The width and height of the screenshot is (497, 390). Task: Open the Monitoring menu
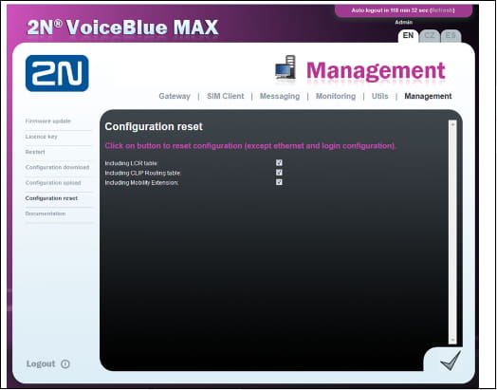tap(336, 96)
